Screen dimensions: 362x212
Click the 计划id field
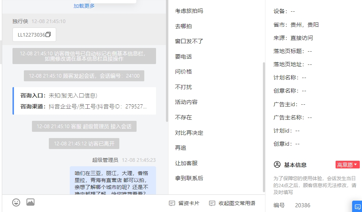click(286, 131)
